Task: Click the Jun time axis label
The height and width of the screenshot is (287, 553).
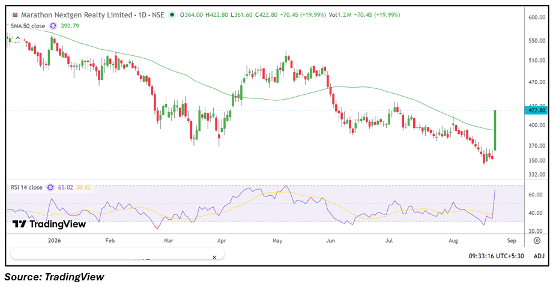Action: click(x=330, y=240)
